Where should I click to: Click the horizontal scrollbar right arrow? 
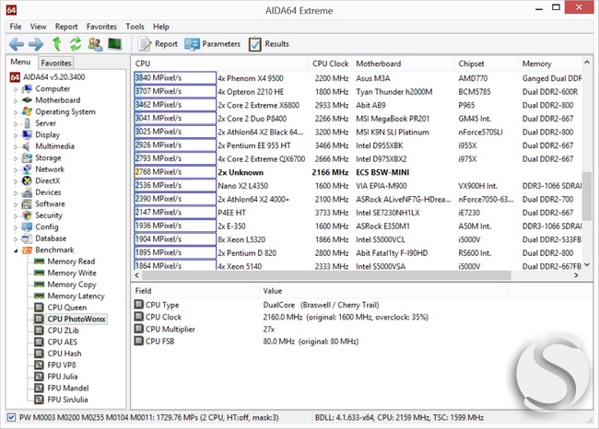click(577, 275)
